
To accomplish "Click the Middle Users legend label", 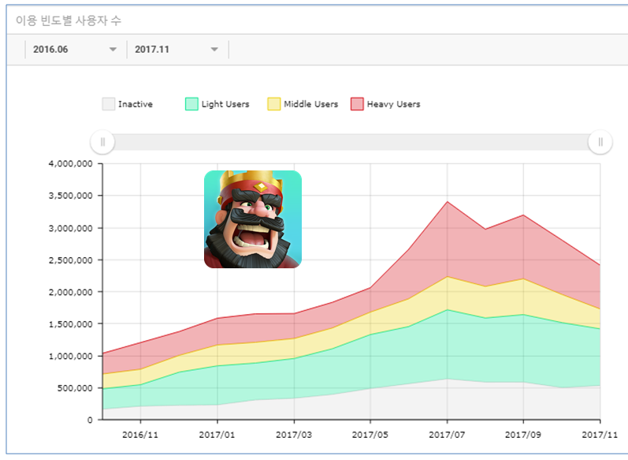I will click(310, 104).
